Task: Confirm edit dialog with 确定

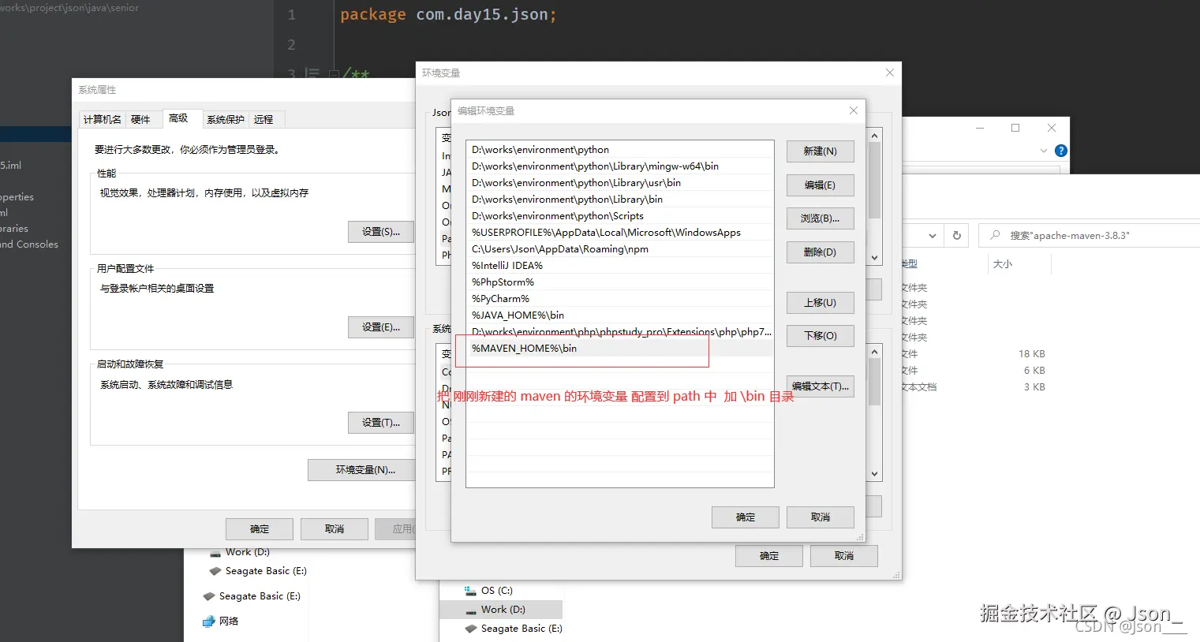Action: (x=746, y=517)
